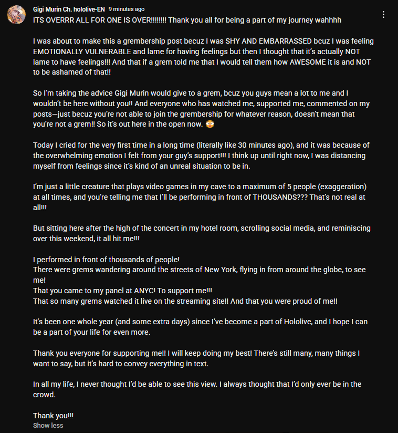Viewport: 398px width, 433px height.
Task: Click the line starting "There were grems wandering"
Action: click(200, 270)
